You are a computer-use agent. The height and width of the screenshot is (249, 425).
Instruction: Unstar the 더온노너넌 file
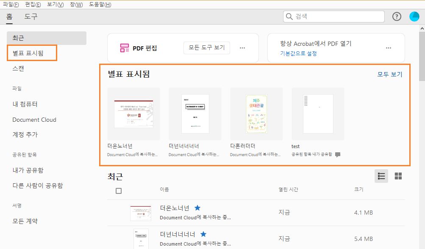(197, 208)
